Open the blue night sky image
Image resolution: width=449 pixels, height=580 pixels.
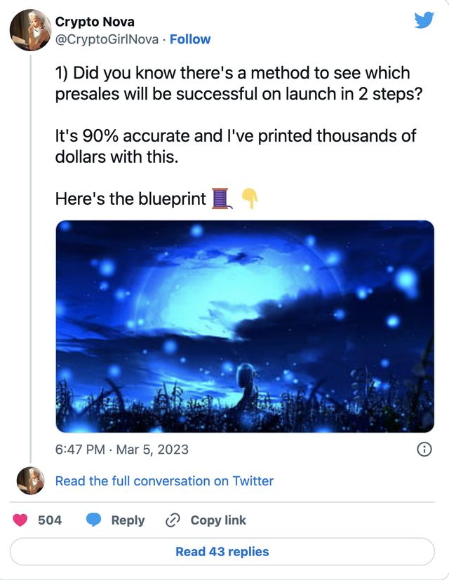pyautogui.click(x=245, y=326)
